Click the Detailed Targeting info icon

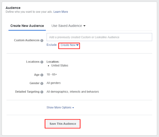click(42, 92)
